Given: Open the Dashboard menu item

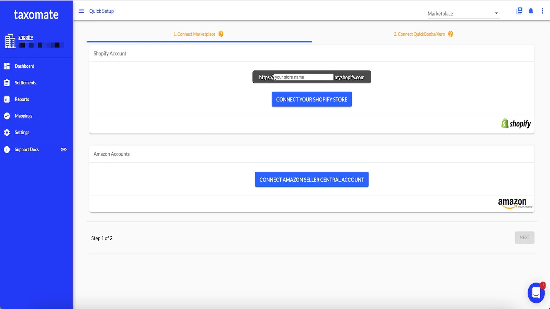Looking at the screenshot, I should pos(36,66).
